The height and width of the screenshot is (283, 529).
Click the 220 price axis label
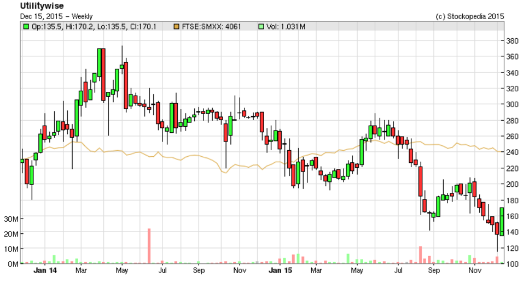(512, 168)
